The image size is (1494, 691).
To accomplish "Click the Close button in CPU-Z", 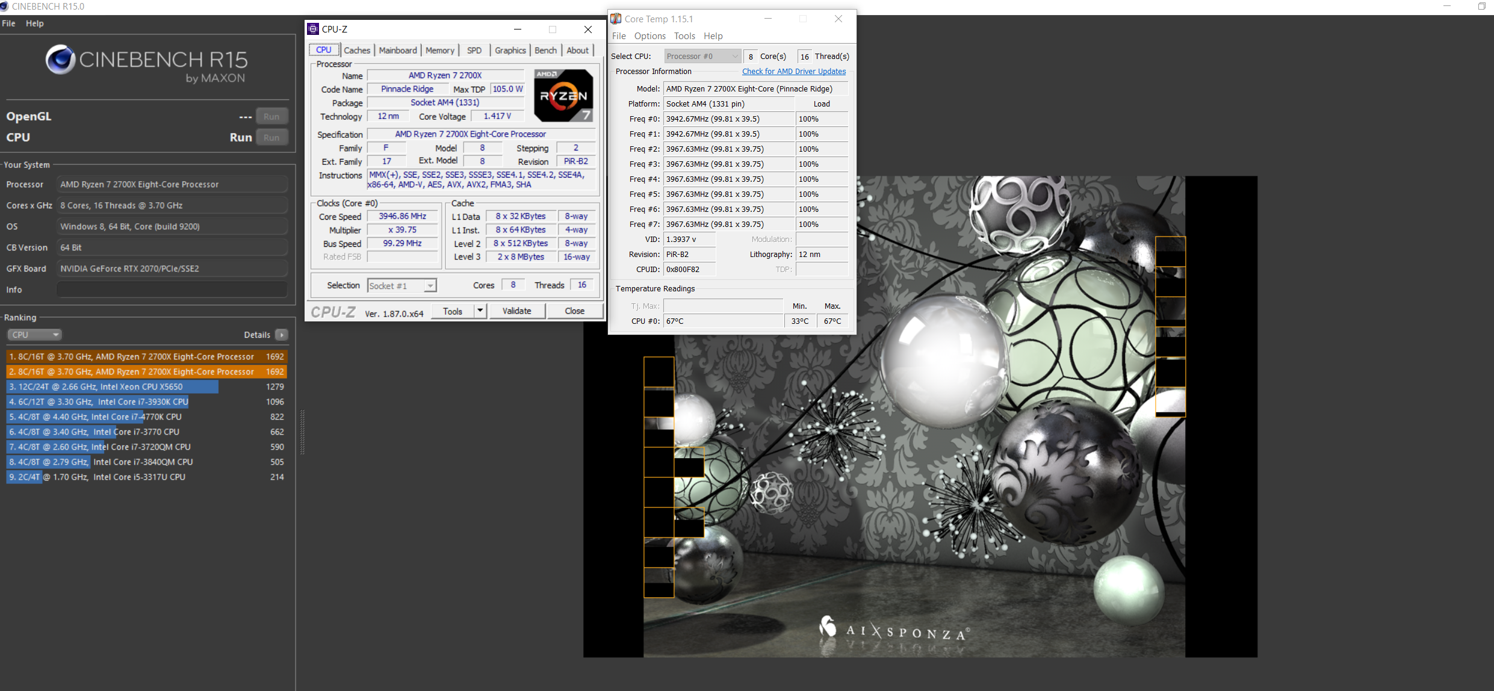I will [574, 311].
